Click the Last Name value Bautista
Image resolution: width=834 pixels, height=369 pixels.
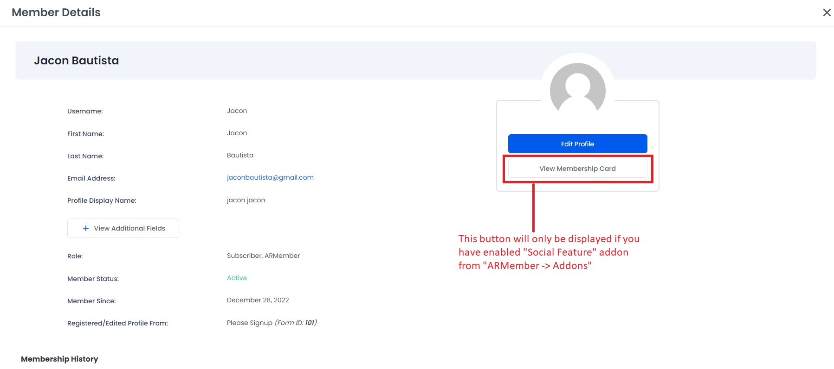(240, 155)
